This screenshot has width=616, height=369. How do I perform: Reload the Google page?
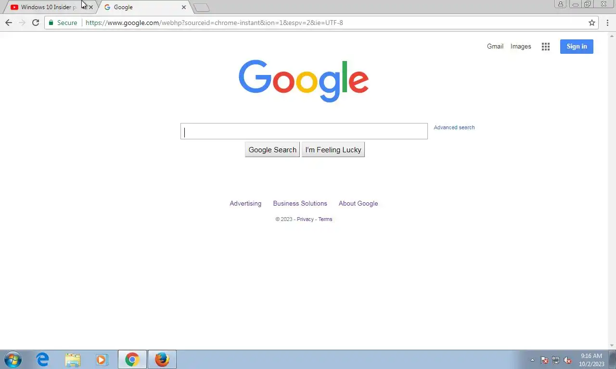(36, 23)
